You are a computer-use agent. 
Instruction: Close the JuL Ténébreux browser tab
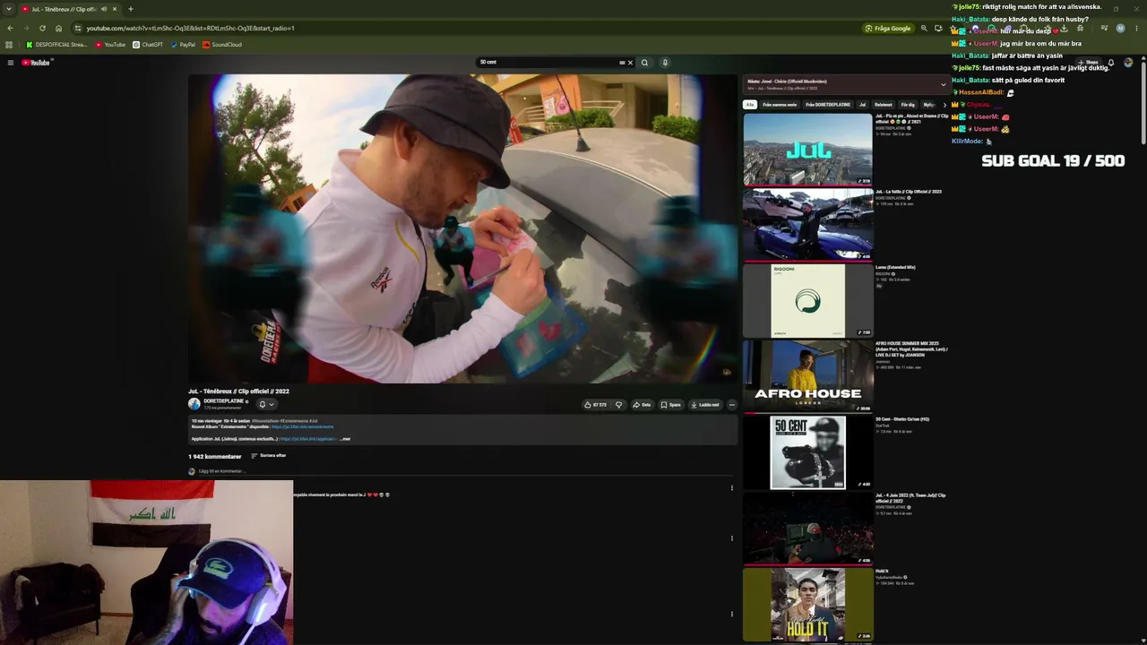[x=115, y=9]
